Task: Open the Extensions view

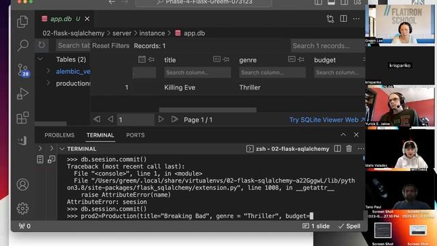Action: click(x=23, y=118)
